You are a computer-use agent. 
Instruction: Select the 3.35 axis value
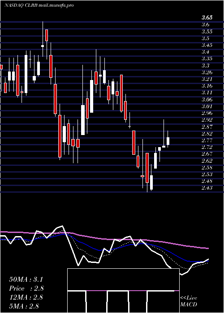click(x=207, y=59)
